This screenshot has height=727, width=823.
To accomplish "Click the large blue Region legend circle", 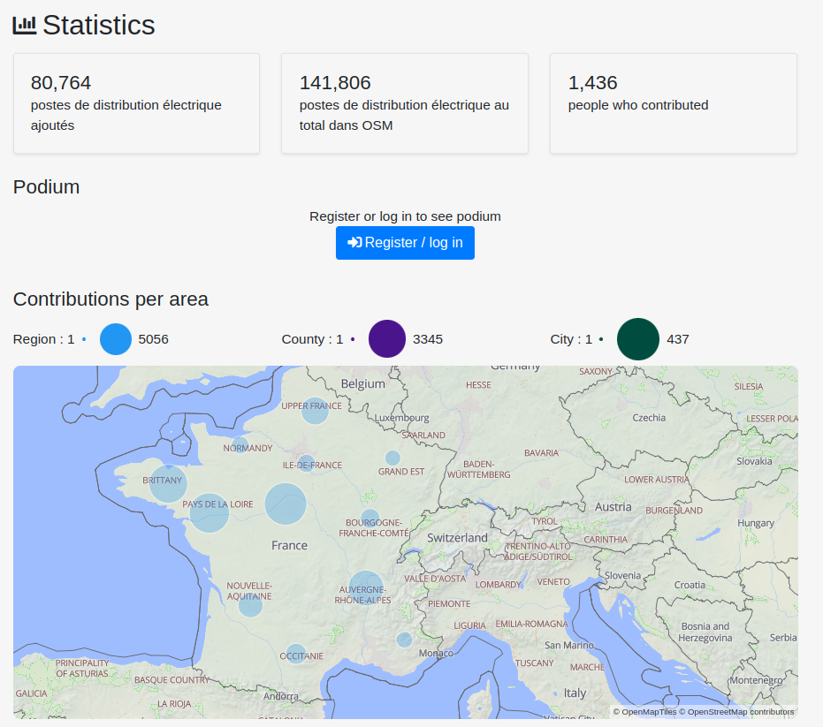I will (116, 339).
